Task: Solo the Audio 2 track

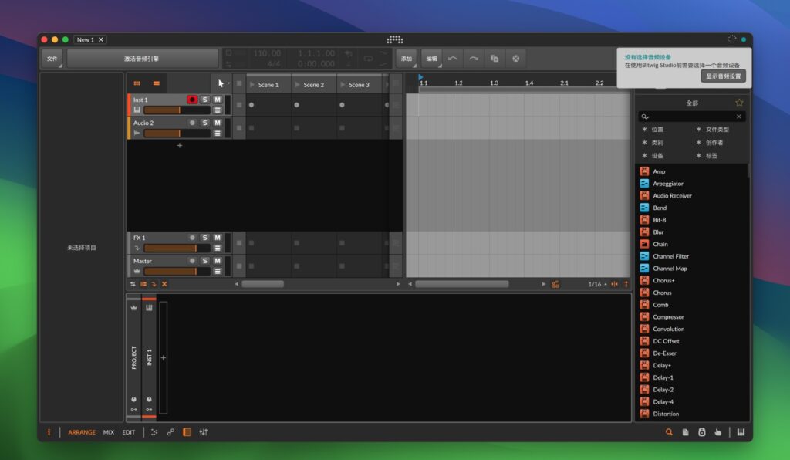Action: coord(204,123)
